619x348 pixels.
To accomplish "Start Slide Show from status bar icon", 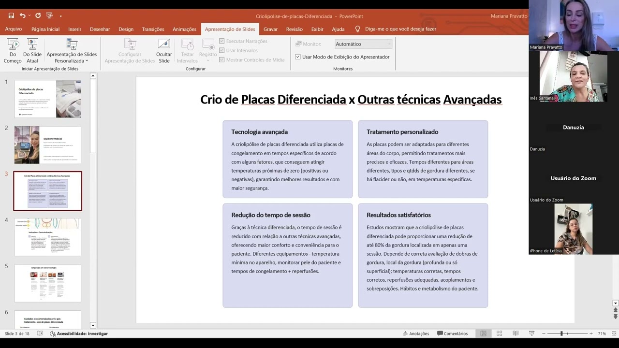I will 531,333.
